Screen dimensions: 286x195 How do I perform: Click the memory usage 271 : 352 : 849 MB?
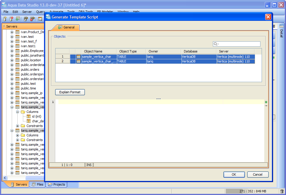[253, 191]
